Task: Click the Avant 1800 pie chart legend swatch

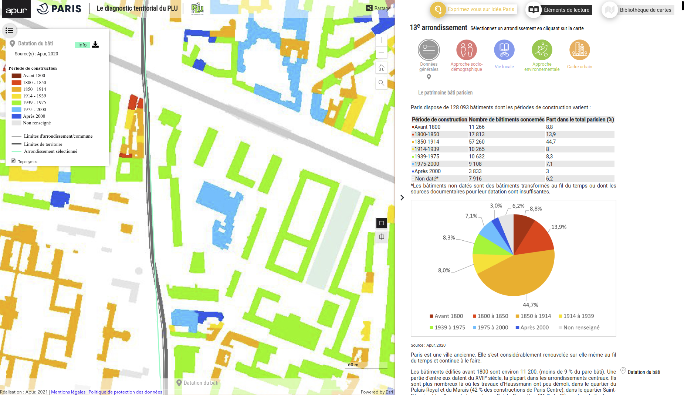Action: [x=431, y=316]
